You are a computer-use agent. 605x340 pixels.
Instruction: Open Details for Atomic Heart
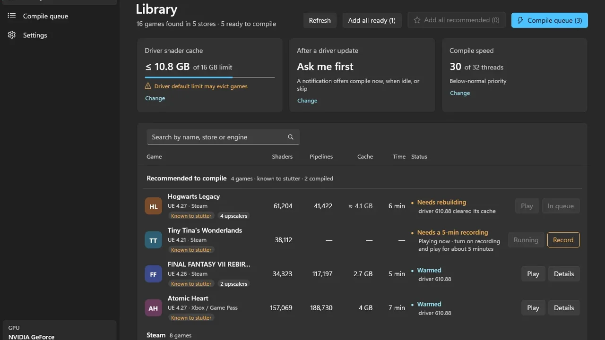(564, 308)
